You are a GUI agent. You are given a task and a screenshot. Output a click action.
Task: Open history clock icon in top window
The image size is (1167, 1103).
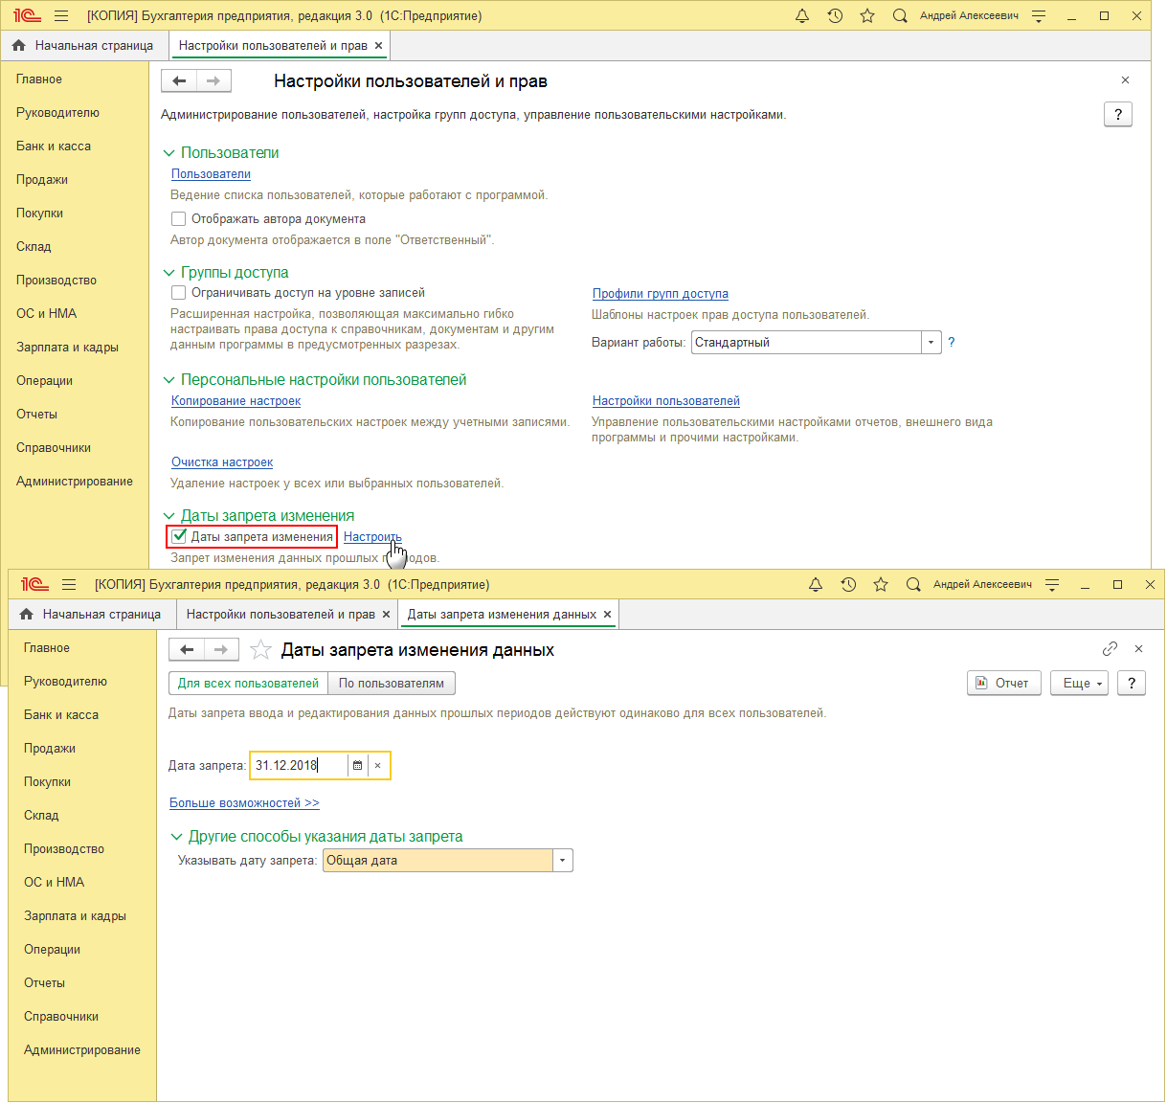point(835,16)
